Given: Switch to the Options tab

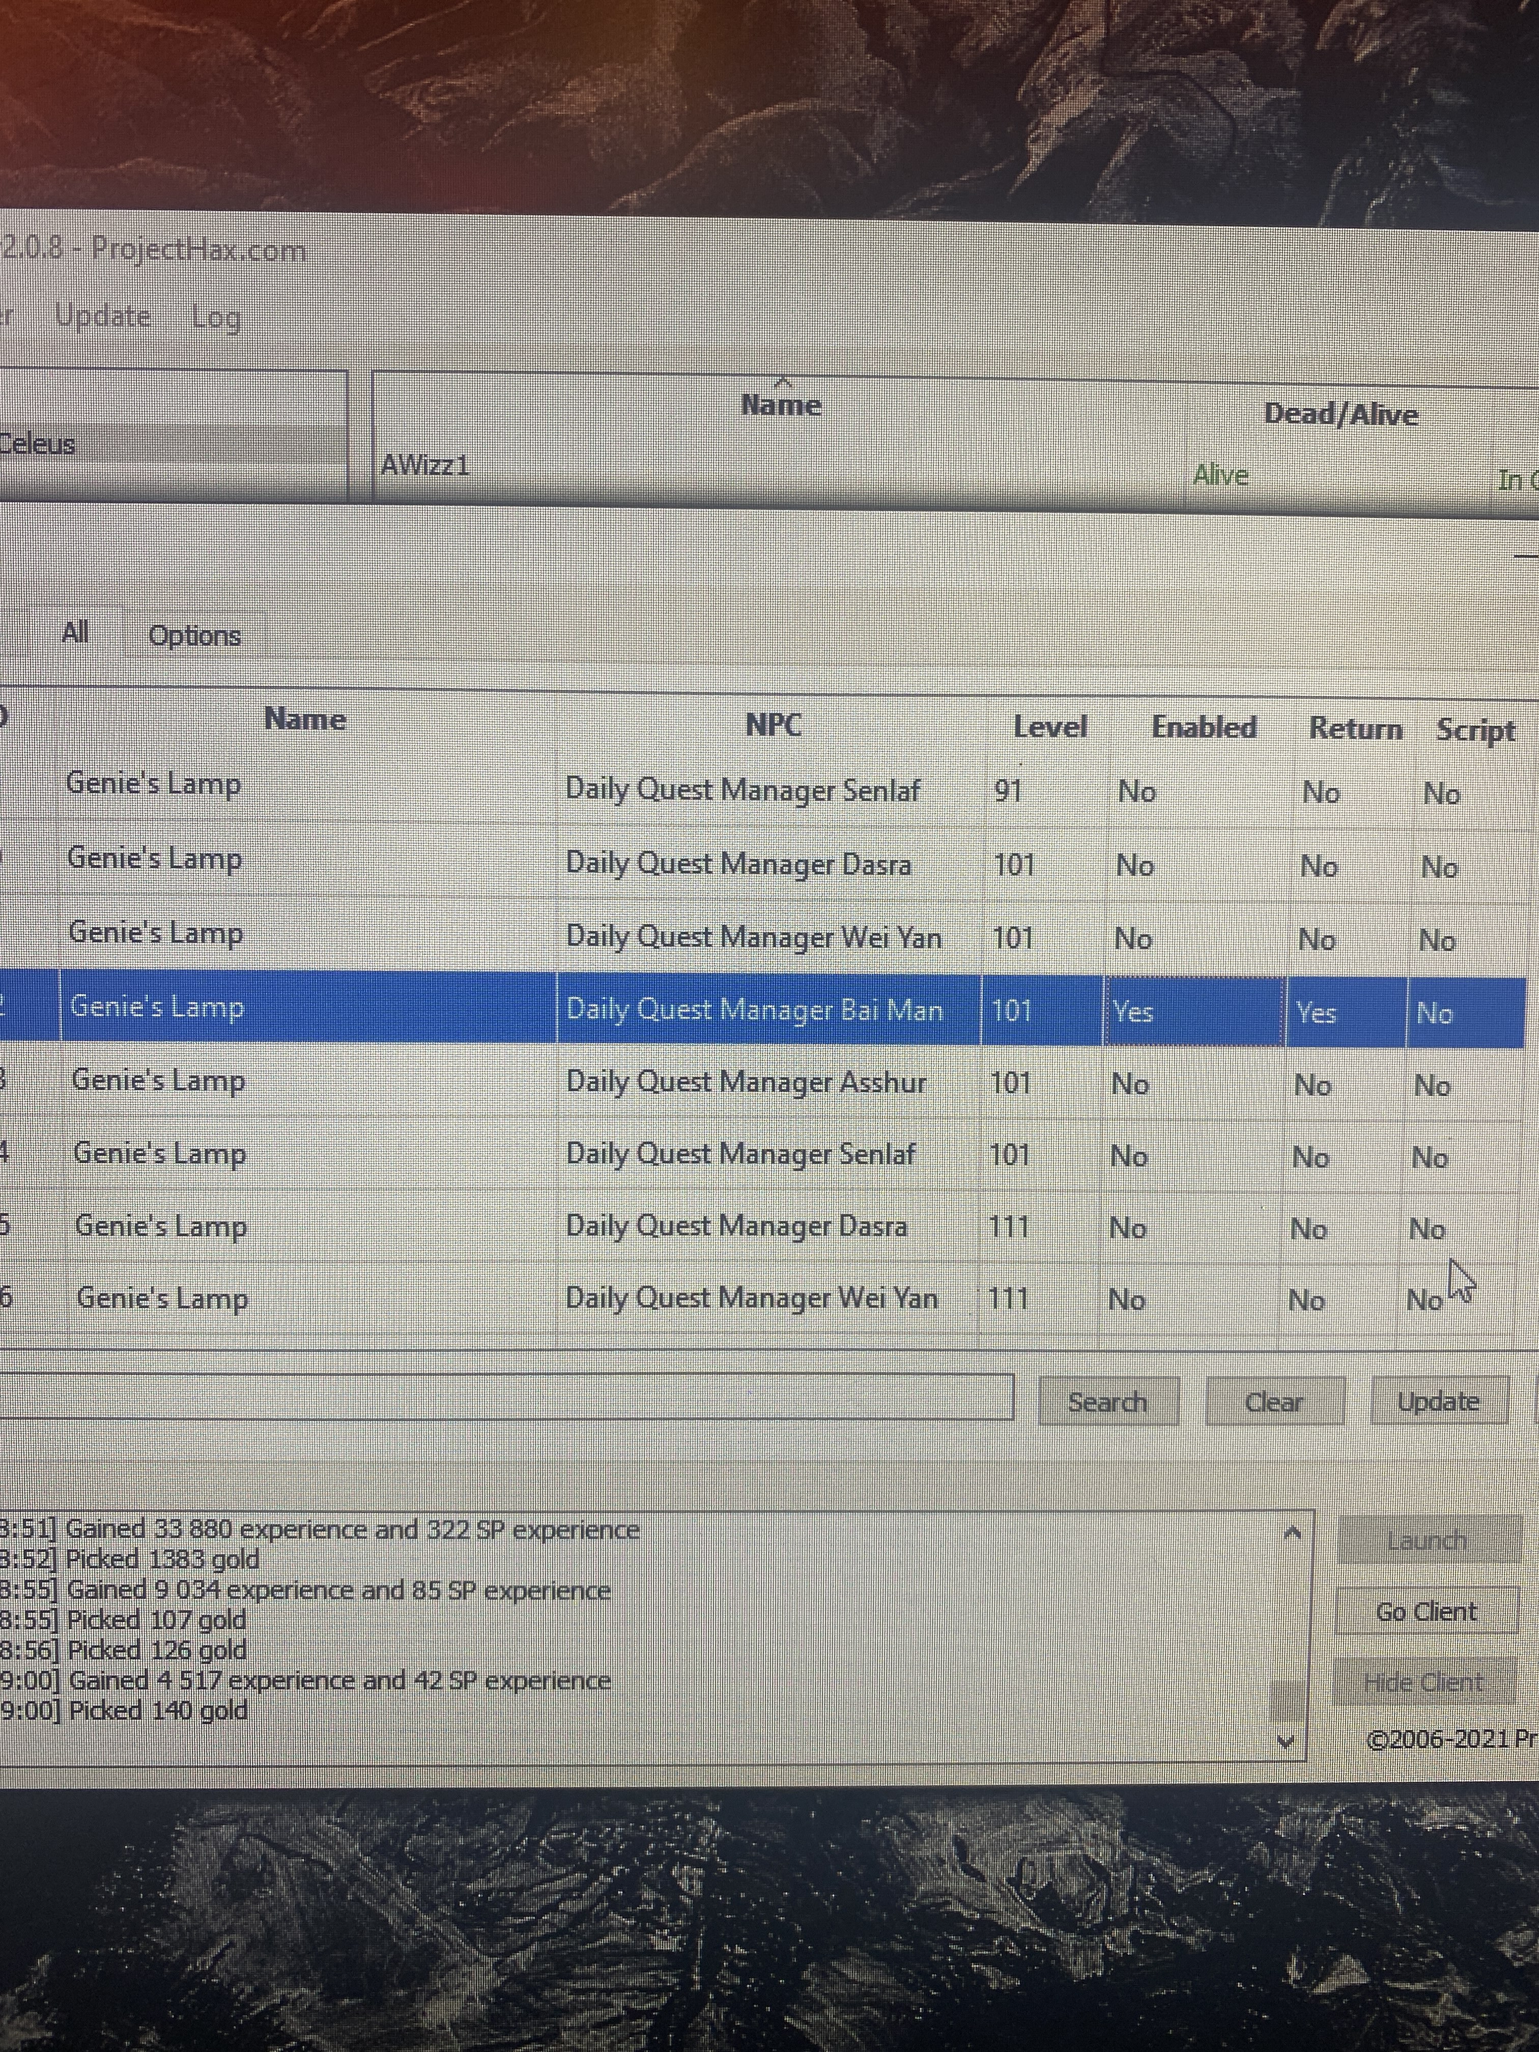Looking at the screenshot, I should point(195,636).
